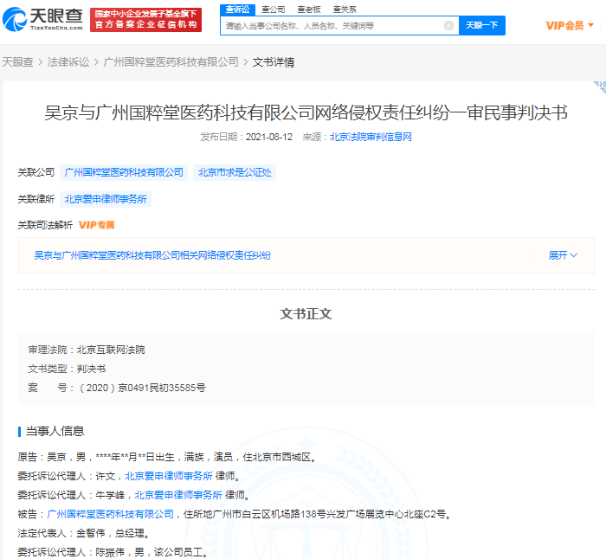Open the 吴京与广州国粹堂 related dispute link
This screenshot has height=559, width=606.
152,255
